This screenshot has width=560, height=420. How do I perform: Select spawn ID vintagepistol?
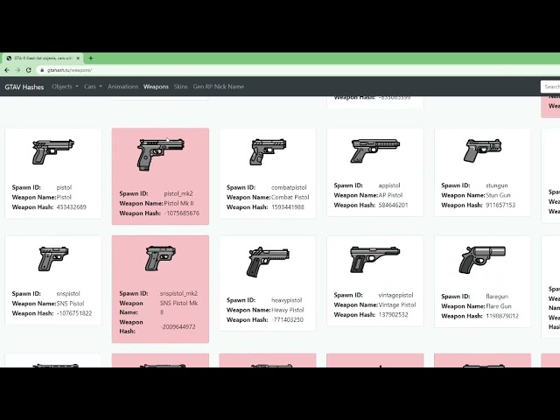(395, 296)
